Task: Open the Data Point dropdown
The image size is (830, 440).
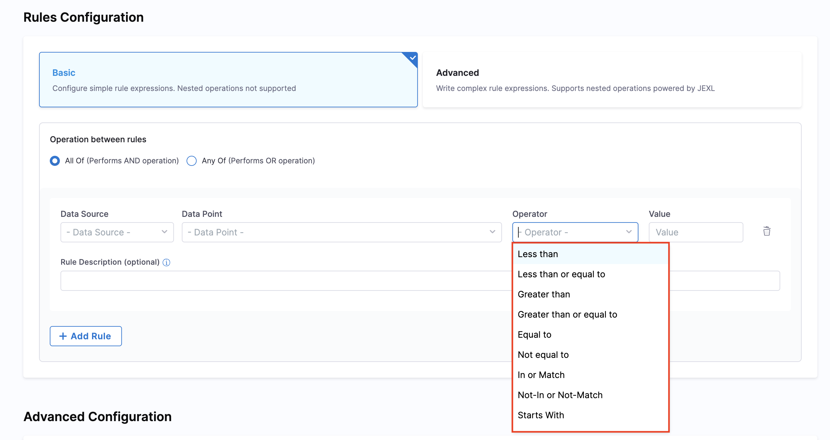Action: [x=341, y=232]
